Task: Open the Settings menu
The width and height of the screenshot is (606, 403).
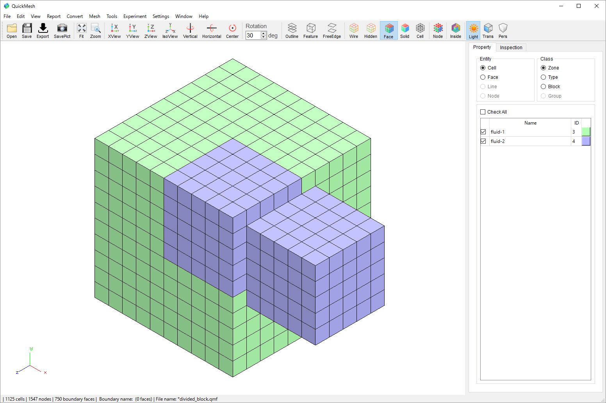Action: tap(161, 16)
